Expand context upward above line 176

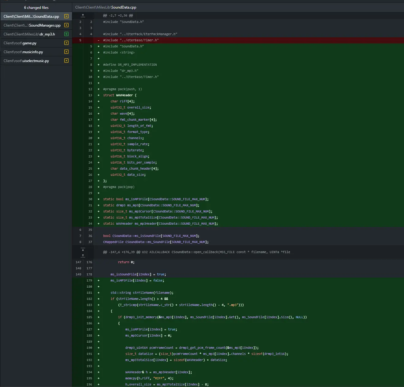tap(83, 255)
